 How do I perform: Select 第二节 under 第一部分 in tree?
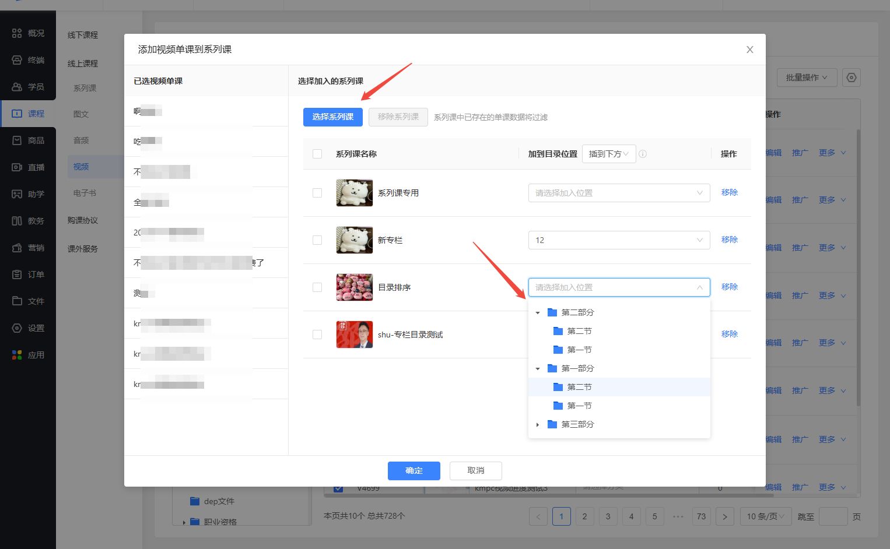click(579, 387)
